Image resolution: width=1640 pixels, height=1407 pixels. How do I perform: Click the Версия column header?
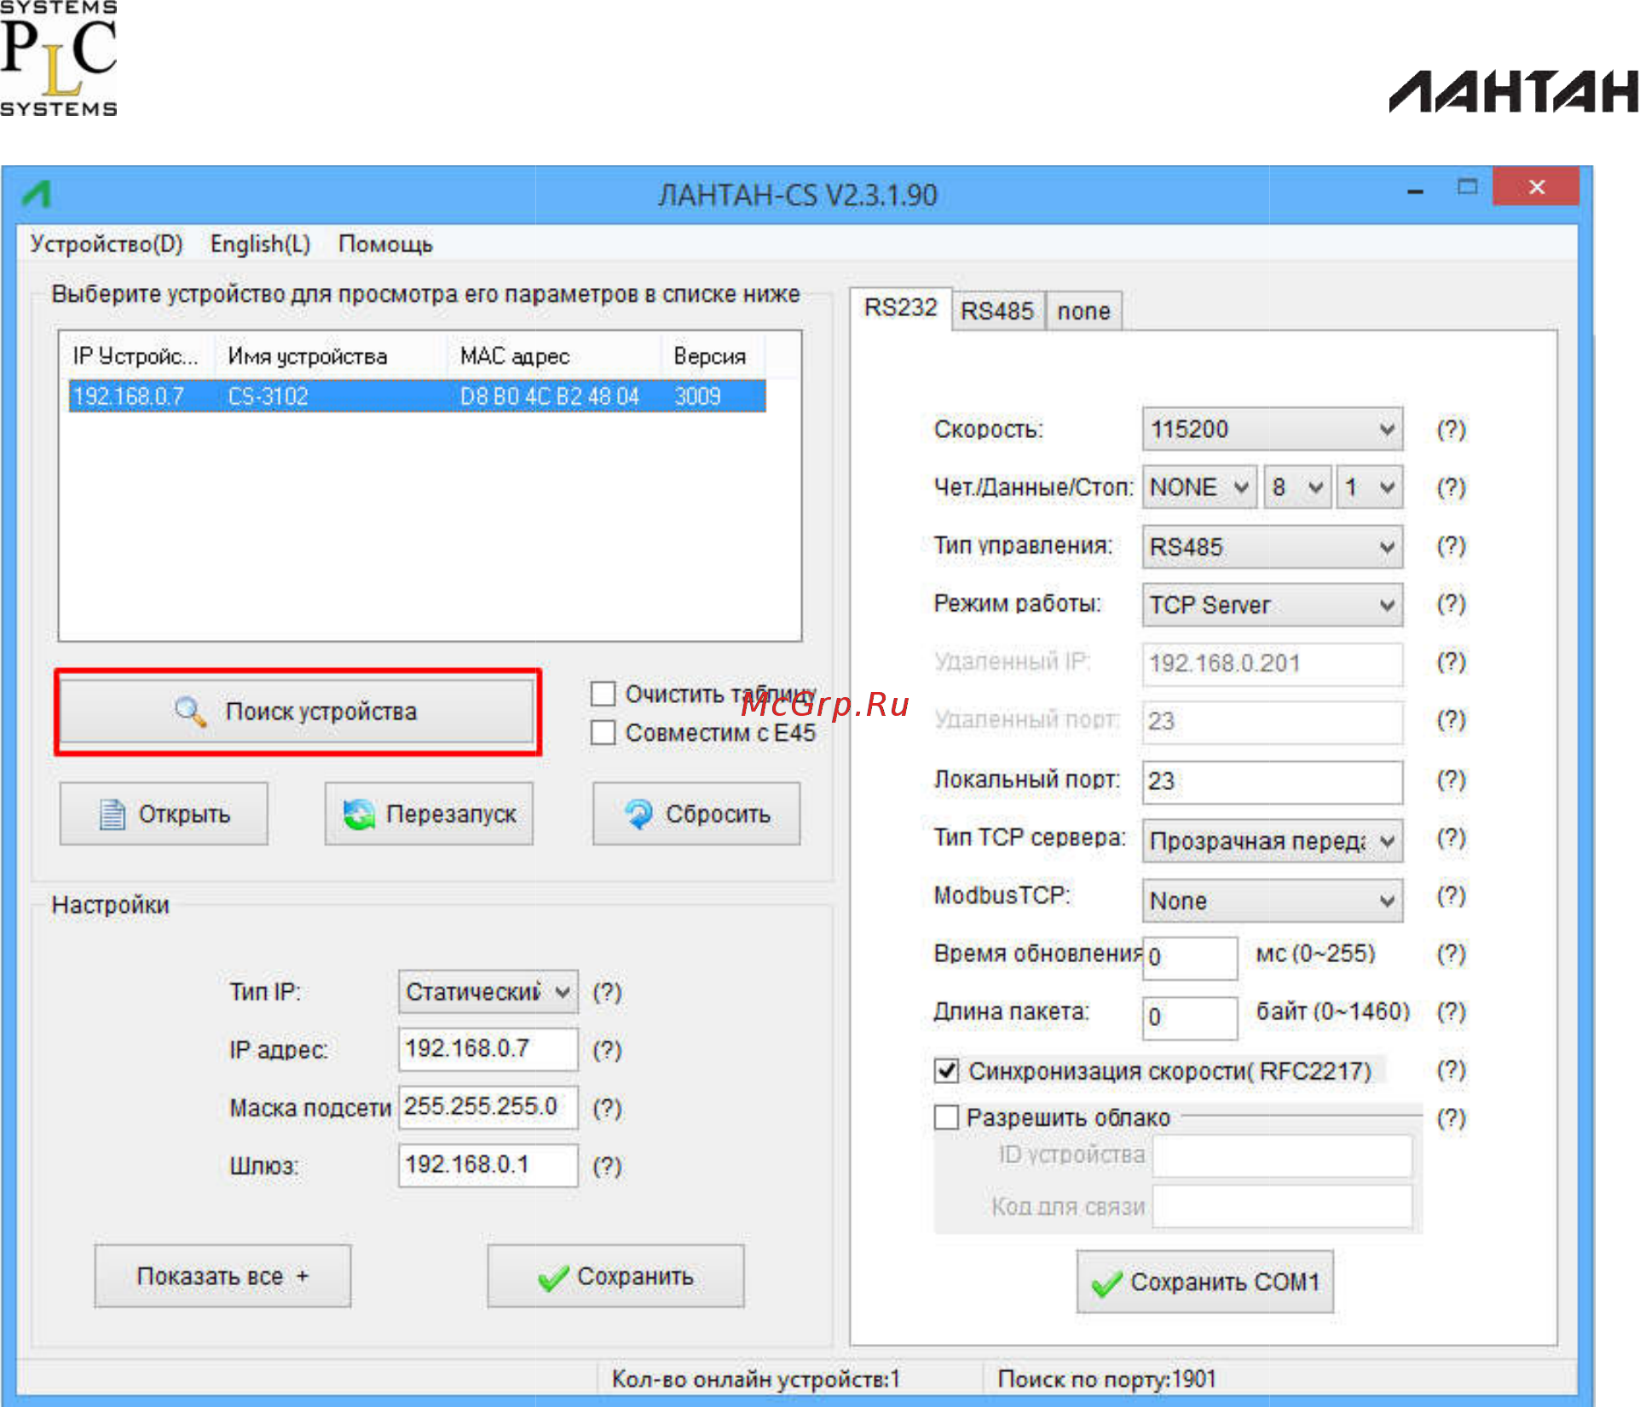[x=713, y=356]
